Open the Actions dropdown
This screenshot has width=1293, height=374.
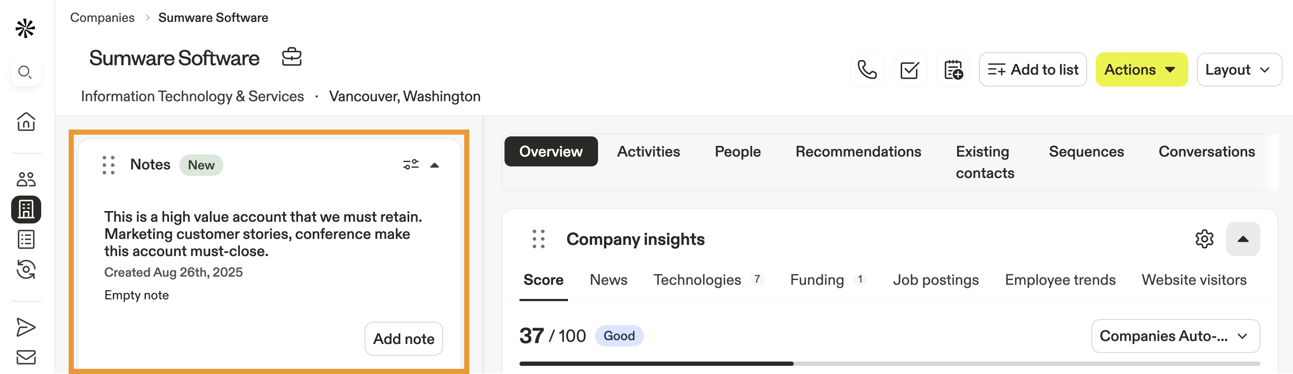1141,70
